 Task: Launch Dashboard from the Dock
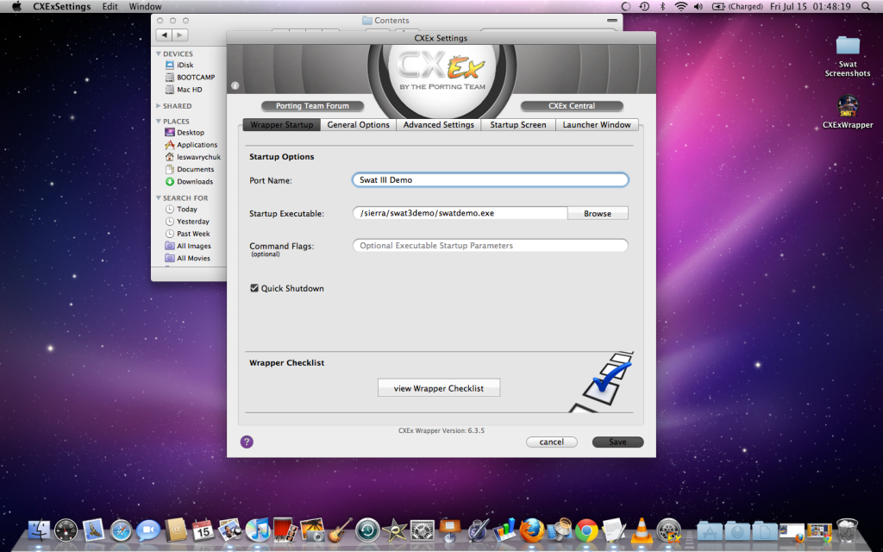tap(66, 531)
